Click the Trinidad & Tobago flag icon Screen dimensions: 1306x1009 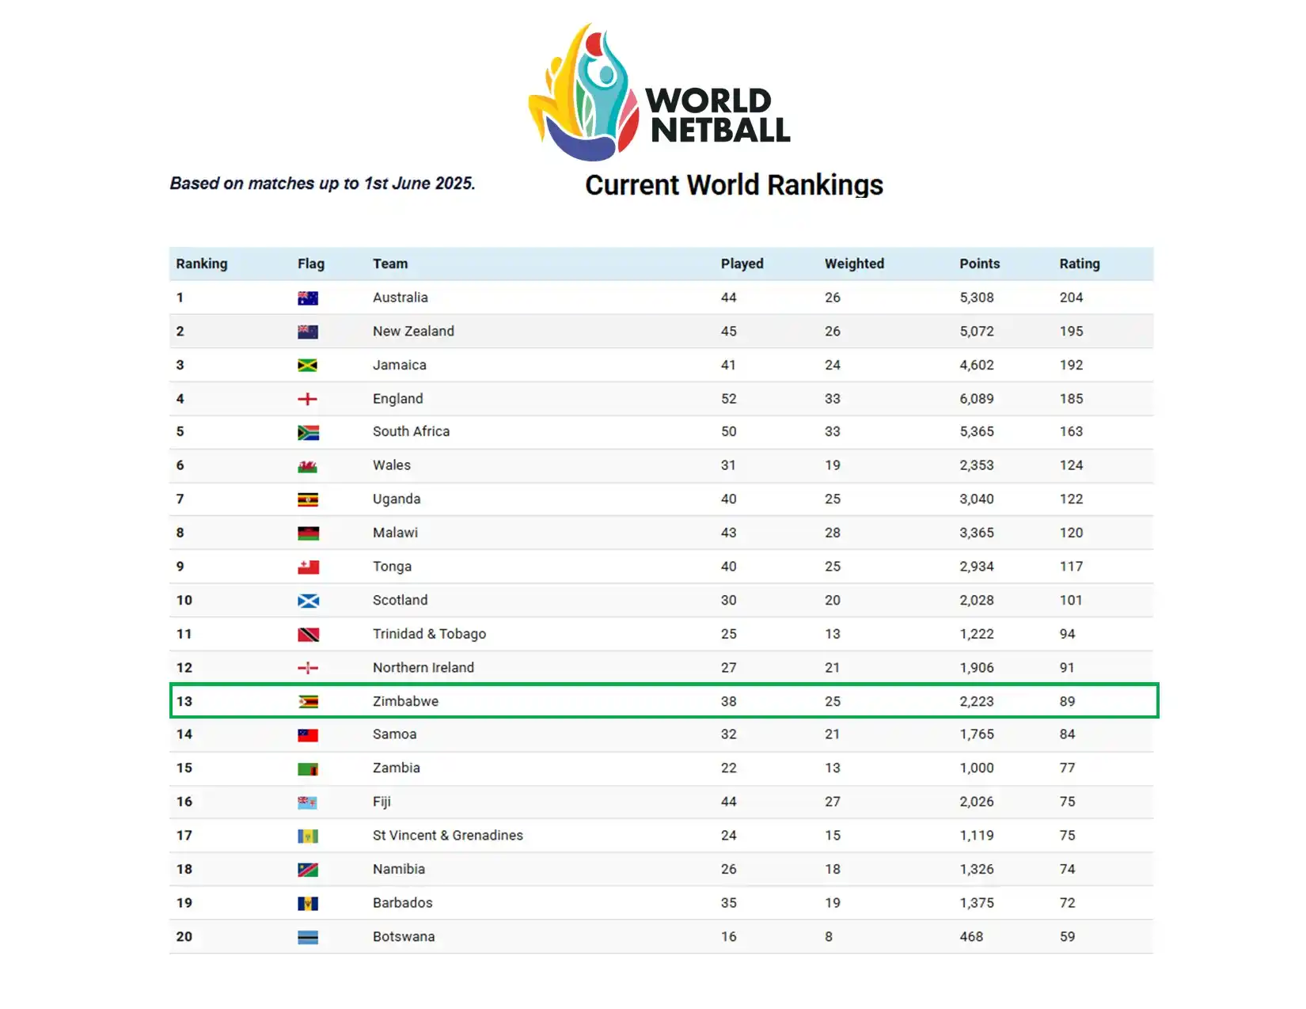308,635
